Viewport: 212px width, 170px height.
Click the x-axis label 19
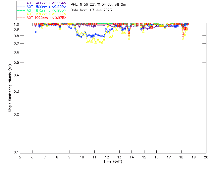194,157
